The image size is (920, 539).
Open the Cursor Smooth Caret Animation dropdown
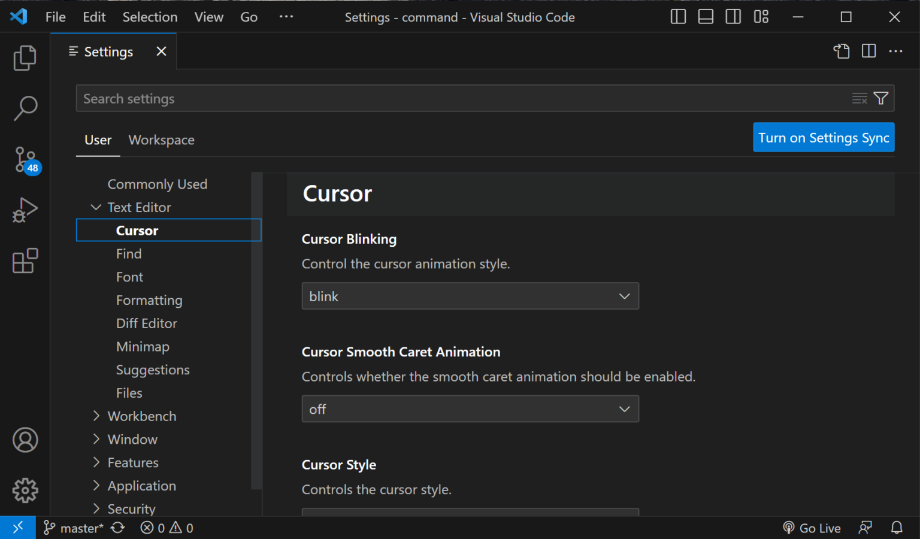[470, 409]
